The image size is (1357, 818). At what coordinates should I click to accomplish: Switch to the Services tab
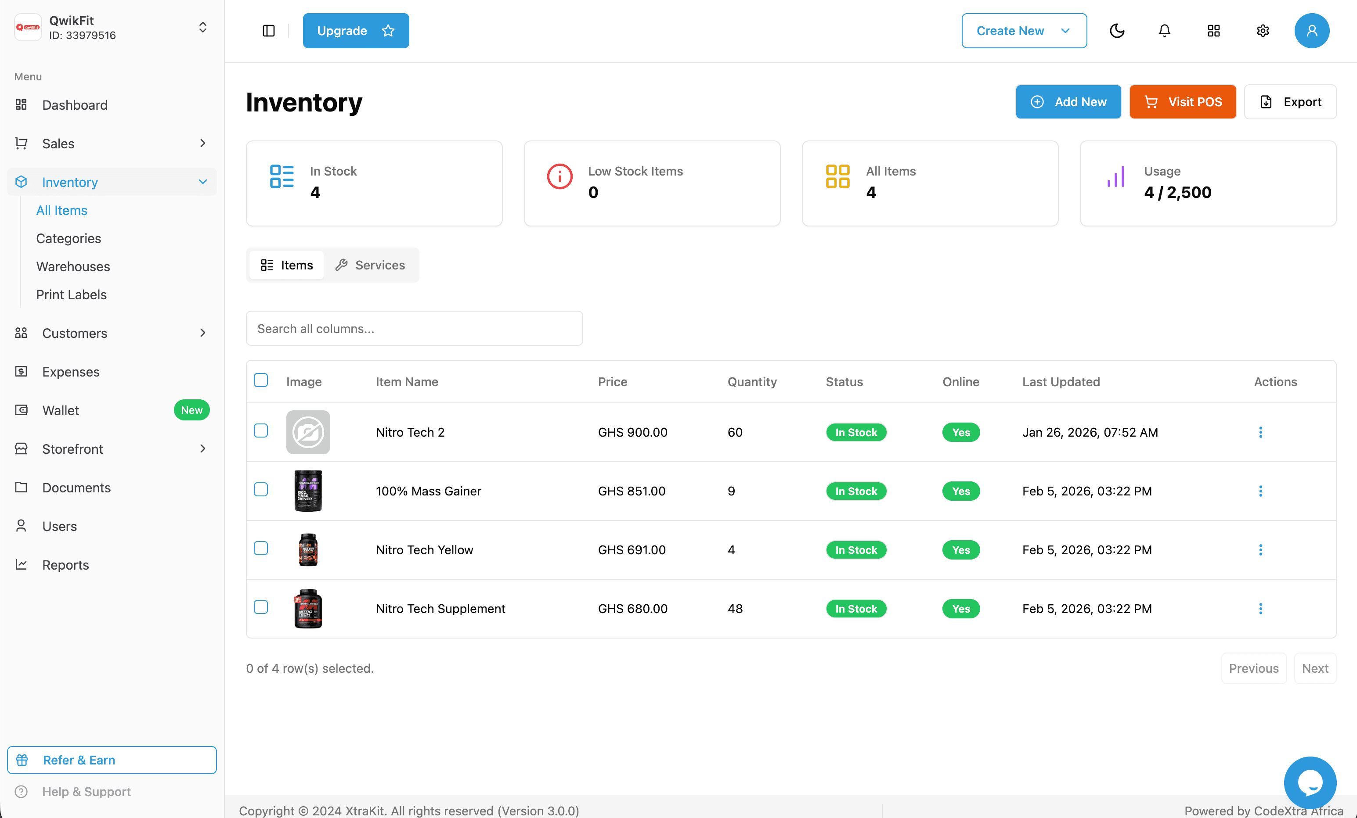370,265
